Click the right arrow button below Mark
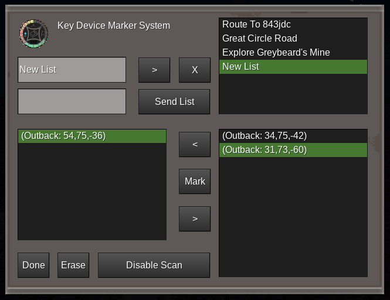 tap(195, 219)
